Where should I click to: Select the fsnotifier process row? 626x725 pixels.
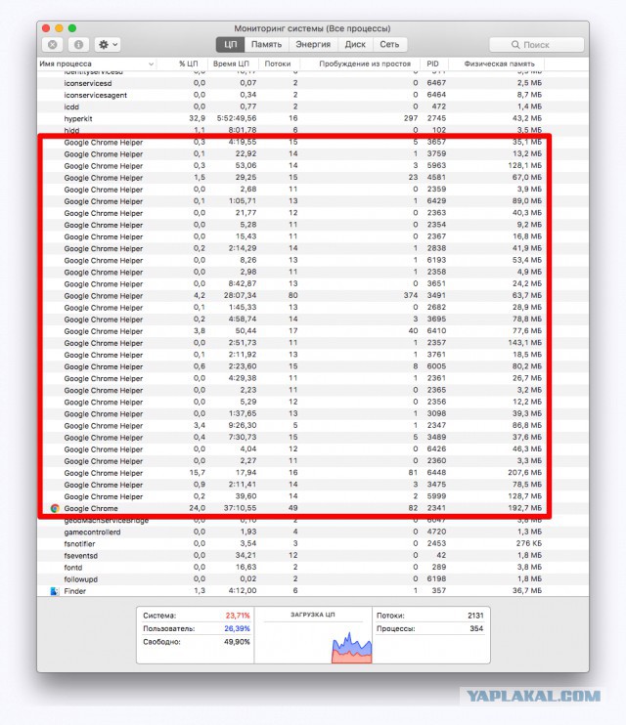tap(313, 543)
